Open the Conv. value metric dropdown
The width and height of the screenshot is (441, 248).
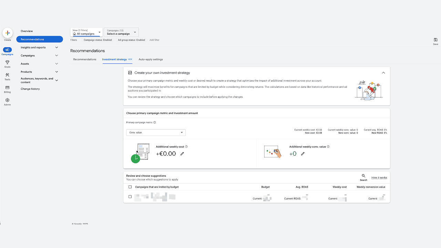pyautogui.click(x=156, y=133)
